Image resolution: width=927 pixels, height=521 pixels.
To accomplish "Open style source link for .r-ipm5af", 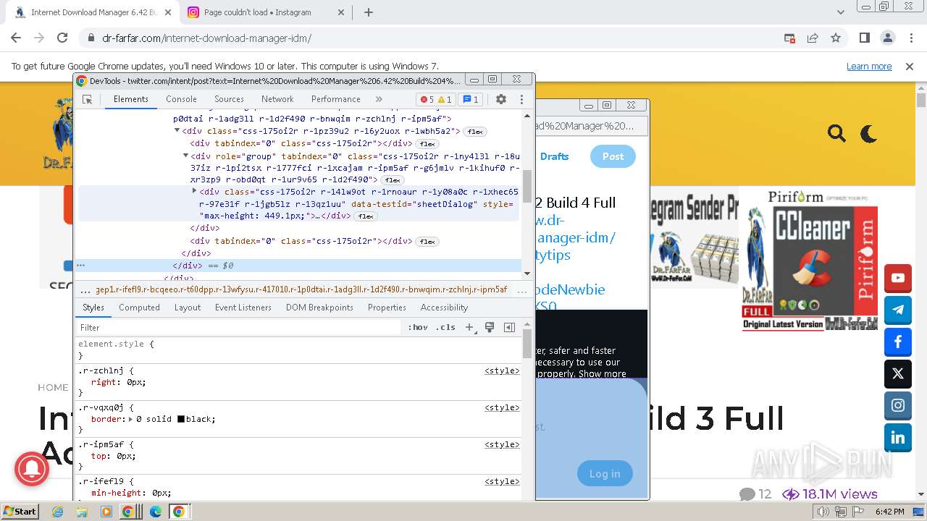I will click(x=502, y=444).
